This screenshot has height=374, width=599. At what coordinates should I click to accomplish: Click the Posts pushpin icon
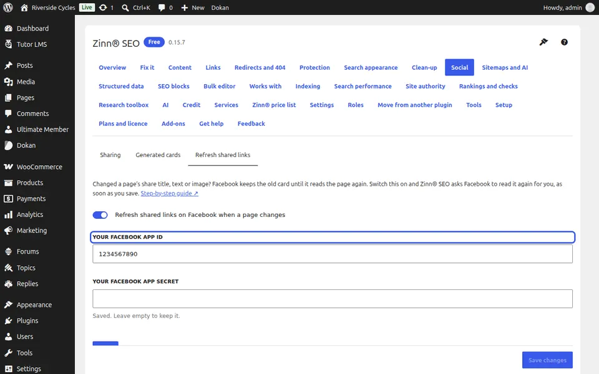(8, 65)
